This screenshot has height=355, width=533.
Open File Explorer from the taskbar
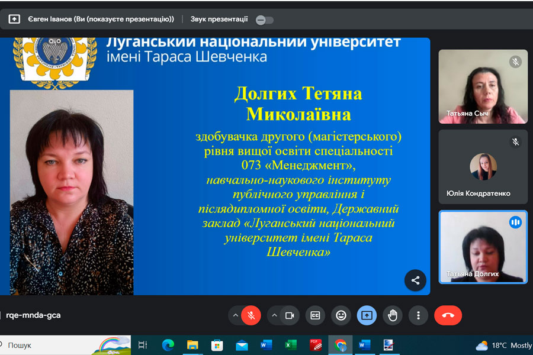click(192, 345)
